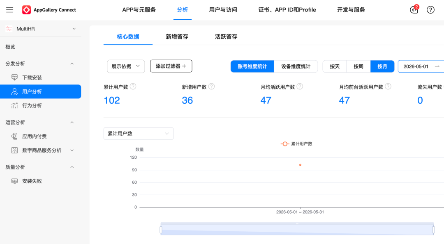Click left handle of chart range slider
The width and height of the screenshot is (444, 244).
coord(161,230)
